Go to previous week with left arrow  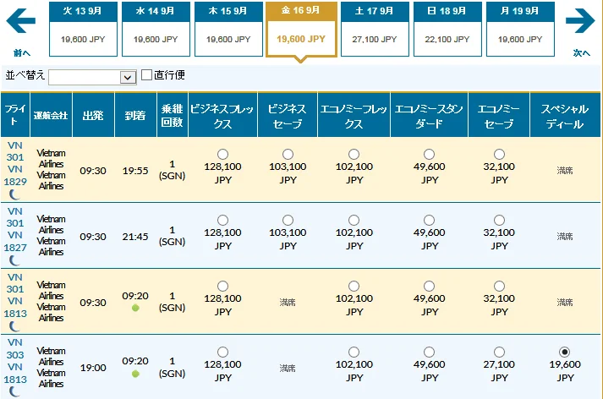coord(21,21)
